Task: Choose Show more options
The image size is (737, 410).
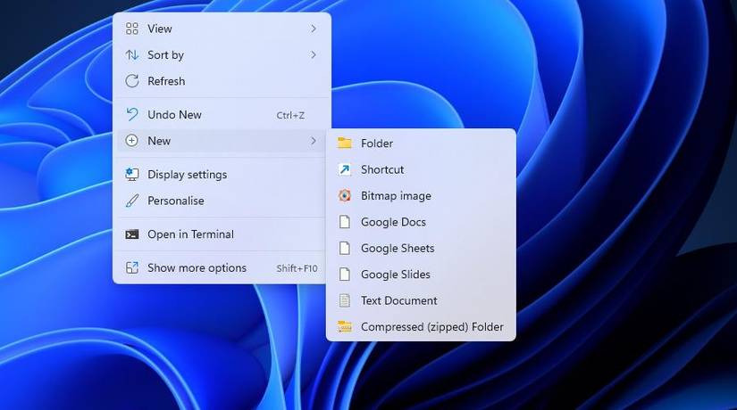Action: point(222,268)
